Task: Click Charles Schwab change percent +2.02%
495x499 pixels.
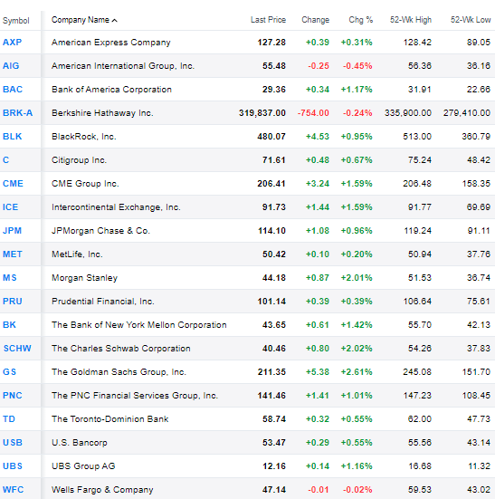Action: click(x=357, y=349)
